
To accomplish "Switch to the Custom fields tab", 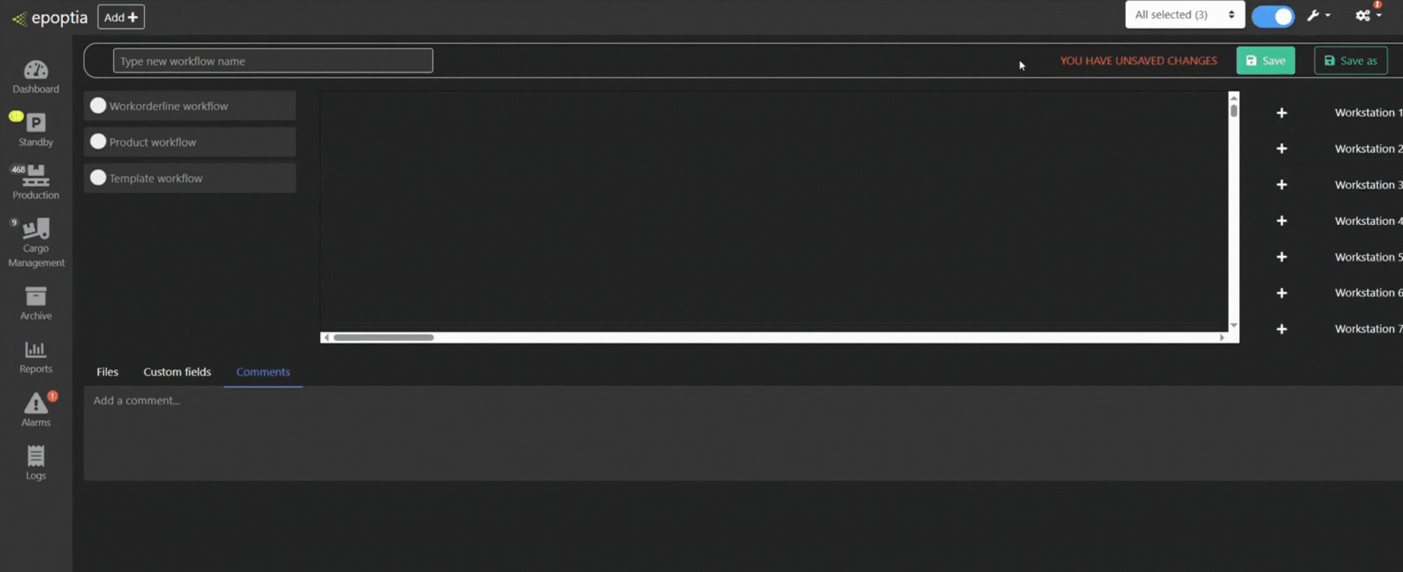I will [177, 372].
